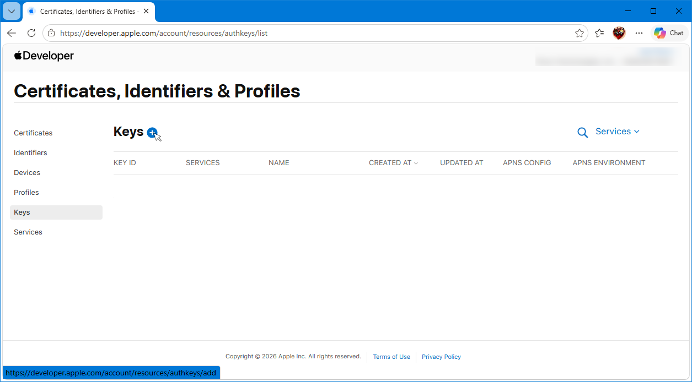Open Services in the sidebar
This screenshot has height=382, width=692.
pyautogui.click(x=28, y=232)
